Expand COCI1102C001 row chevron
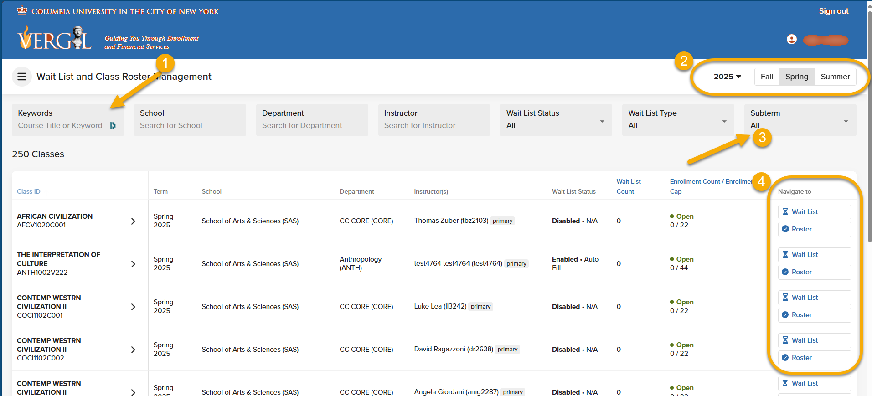872x396 pixels. (x=133, y=307)
